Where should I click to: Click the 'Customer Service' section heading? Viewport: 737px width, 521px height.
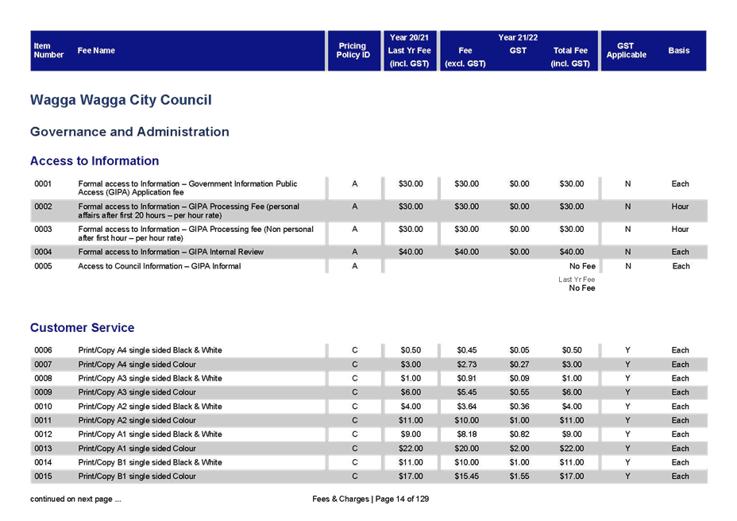pyautogui.click(x=83, y=328)
